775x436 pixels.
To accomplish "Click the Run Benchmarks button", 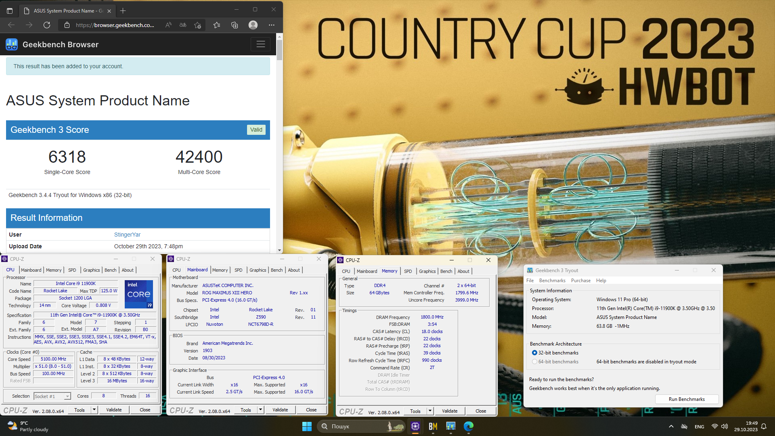I will tap(686, 399).
